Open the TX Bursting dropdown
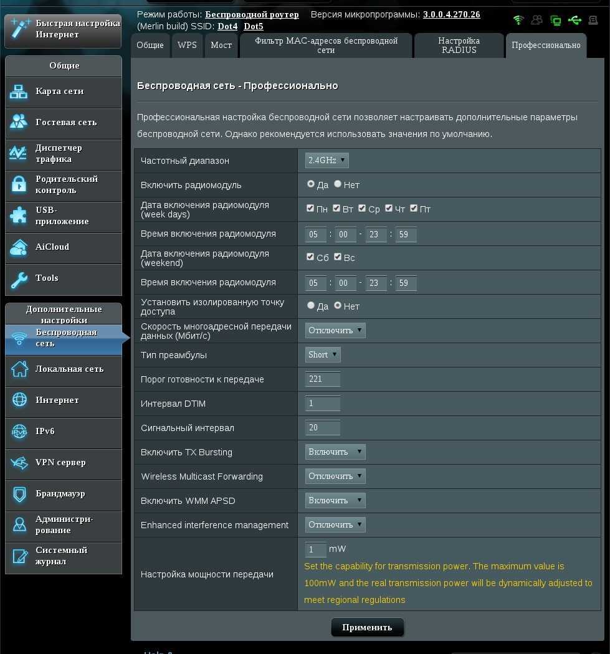The width and height of the screenshot is (610, 654). point(335,452)
